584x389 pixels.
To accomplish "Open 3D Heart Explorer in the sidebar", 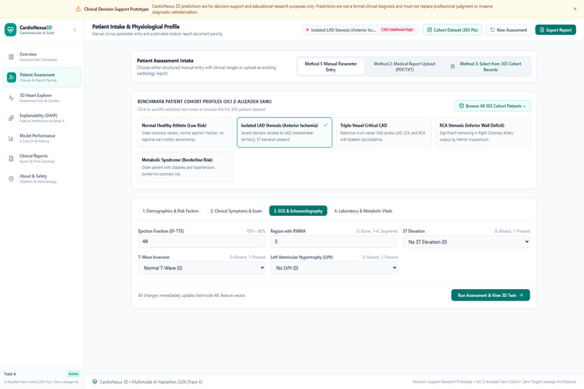I will pos(42,98).
